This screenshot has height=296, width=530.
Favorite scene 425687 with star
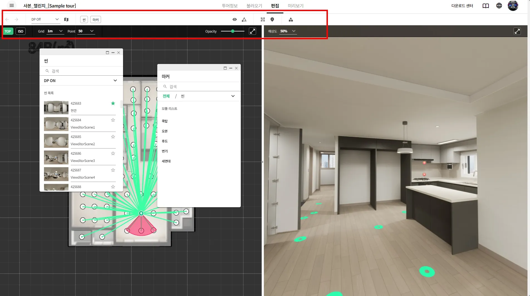coord(113,170)
